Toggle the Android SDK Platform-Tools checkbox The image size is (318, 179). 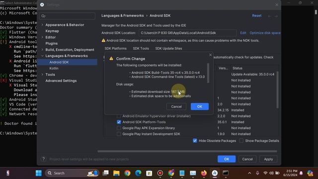pyautogui.click(x=119, y=122)
